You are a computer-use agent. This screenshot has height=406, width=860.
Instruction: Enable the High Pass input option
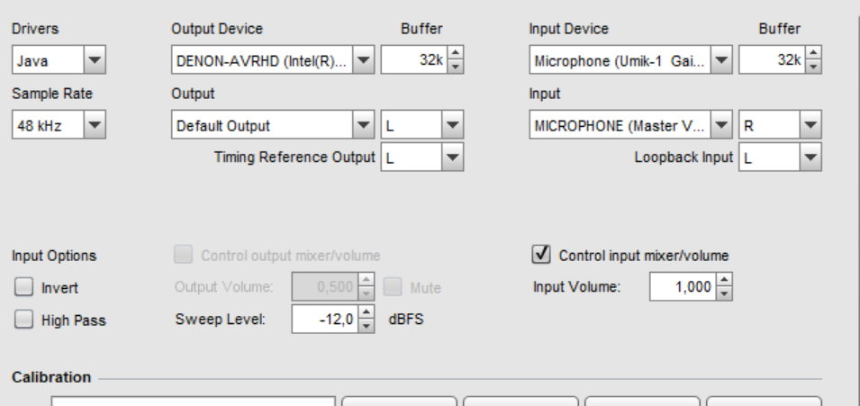click(x=23, y=320)
